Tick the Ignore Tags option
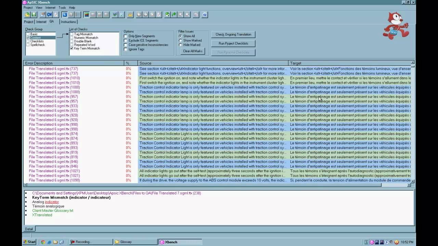 tap(126, 49)
